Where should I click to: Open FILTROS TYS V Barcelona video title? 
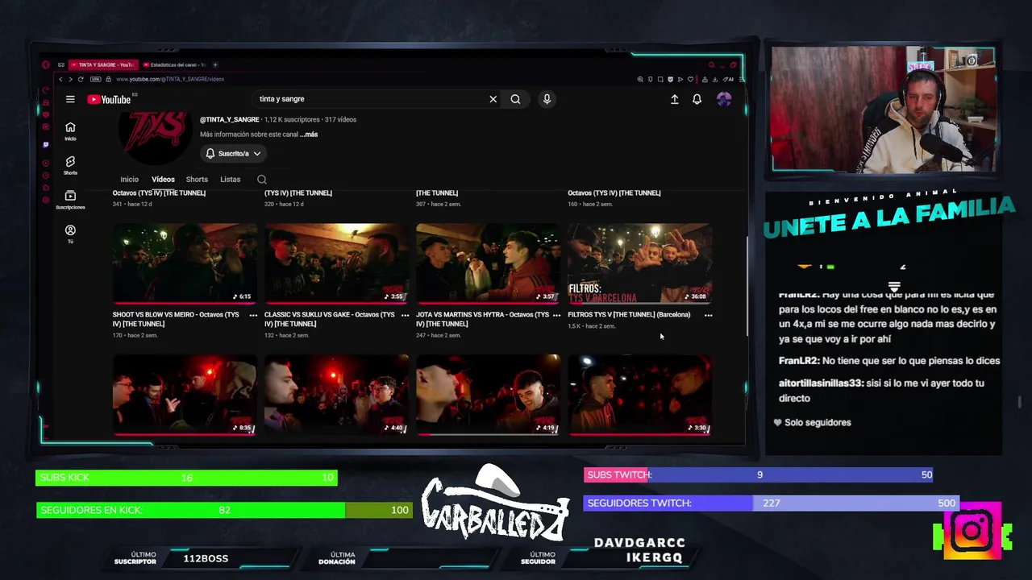629,315
